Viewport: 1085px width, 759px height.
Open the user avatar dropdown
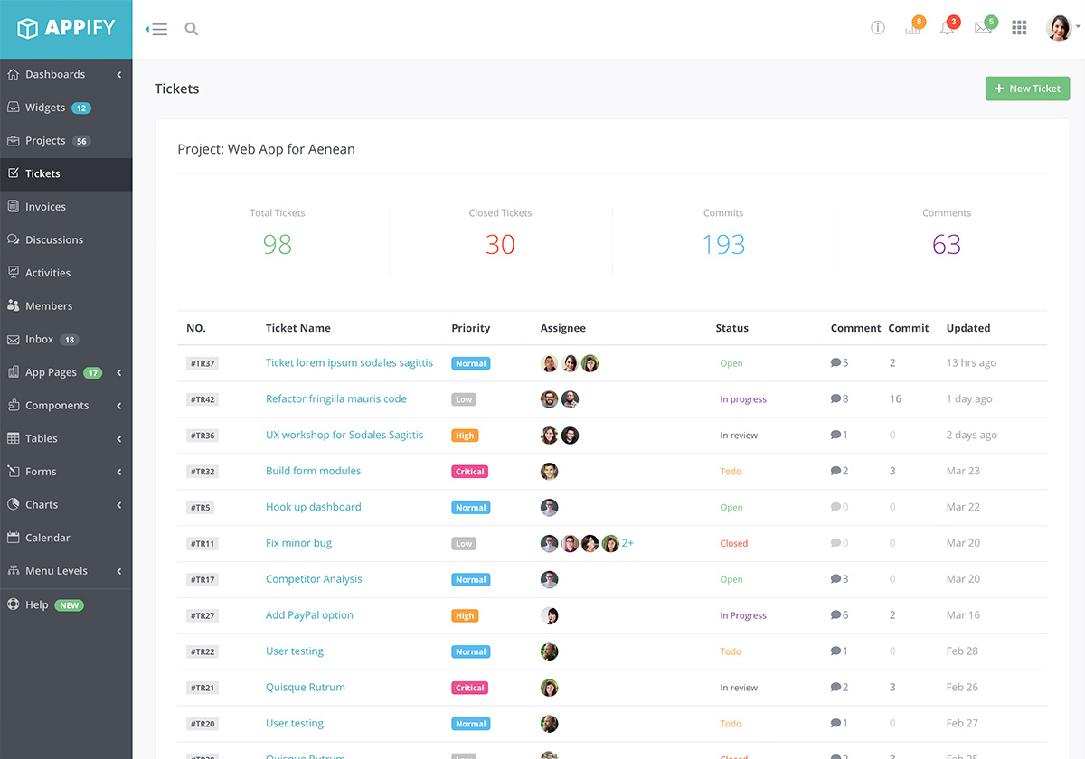point(1061,28)
